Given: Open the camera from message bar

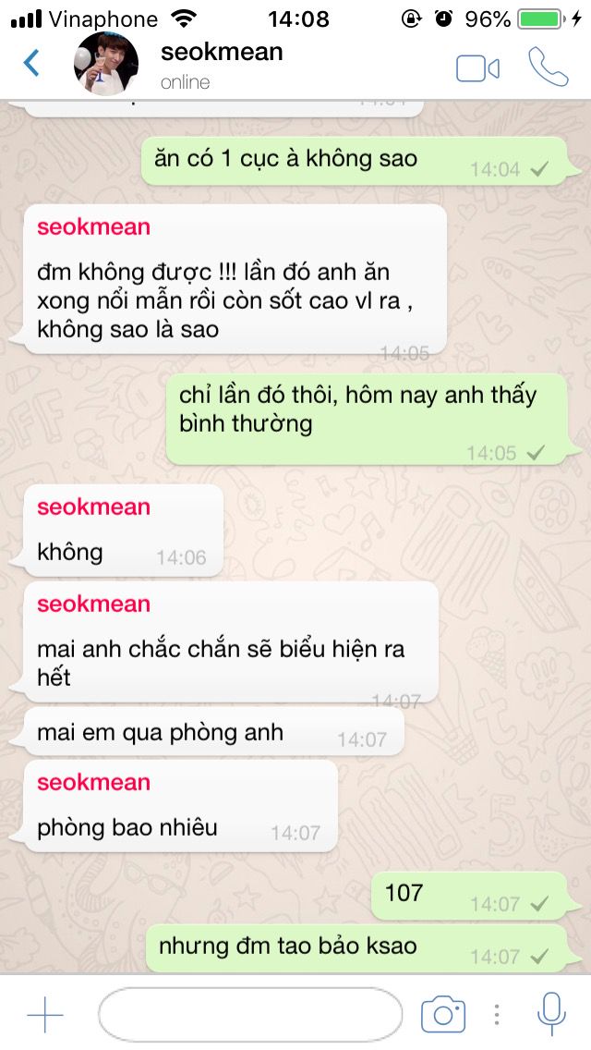Looking at the screenshot, I should click(442, 1015).
